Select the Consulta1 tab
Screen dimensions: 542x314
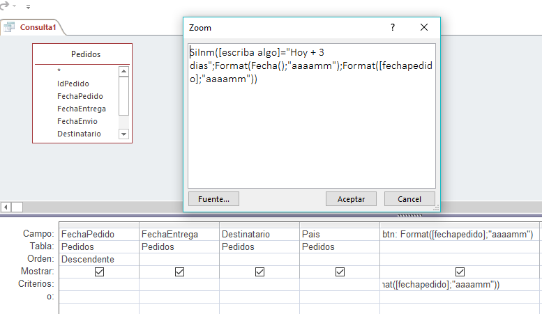(38, 28)
